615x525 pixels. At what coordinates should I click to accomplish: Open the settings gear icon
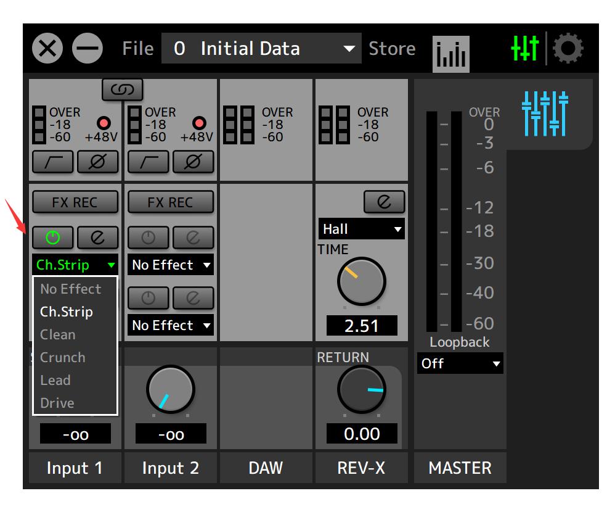[x=567, y=49]
